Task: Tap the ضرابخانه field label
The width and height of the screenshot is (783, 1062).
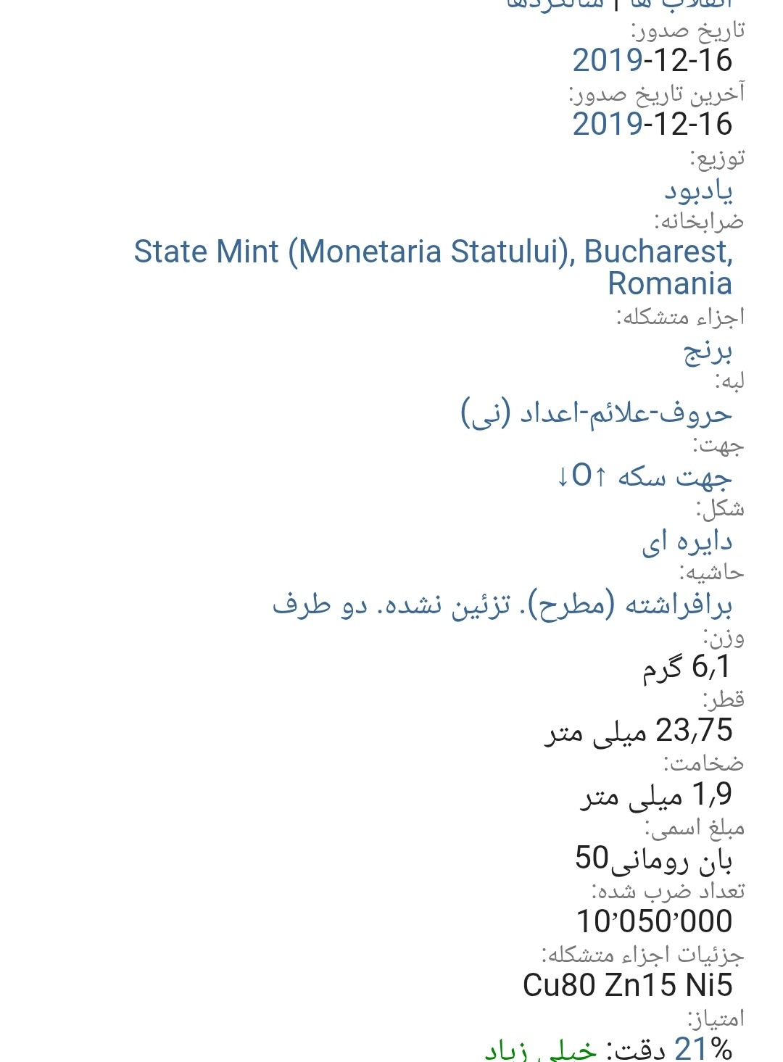Action: pyautogui.click(x=699, y=221)
